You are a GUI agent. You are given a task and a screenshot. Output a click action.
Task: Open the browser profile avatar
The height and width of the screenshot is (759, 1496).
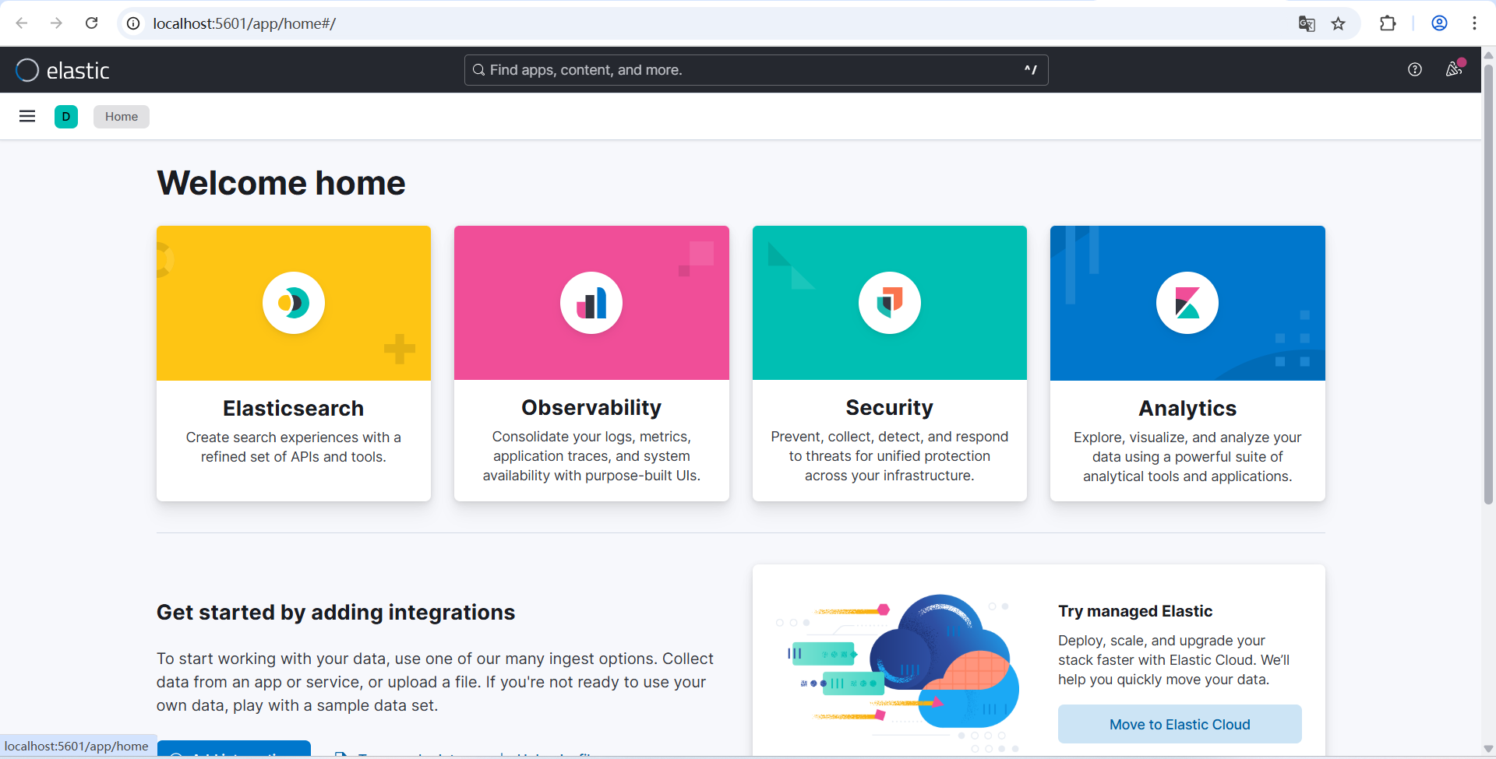(1439, 23)
